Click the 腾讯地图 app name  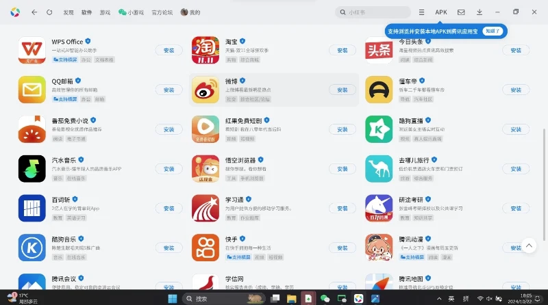tap(410, 278)
